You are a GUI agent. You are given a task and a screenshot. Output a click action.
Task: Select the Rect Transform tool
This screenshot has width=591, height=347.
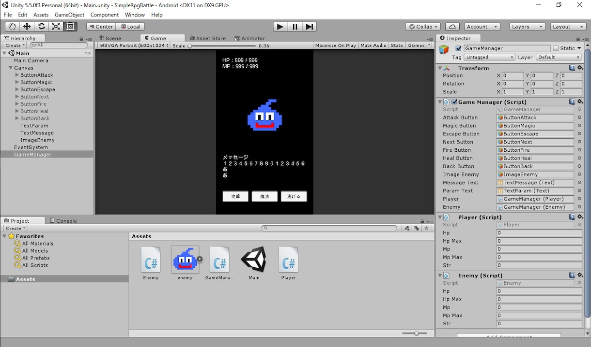click(70, 27)
